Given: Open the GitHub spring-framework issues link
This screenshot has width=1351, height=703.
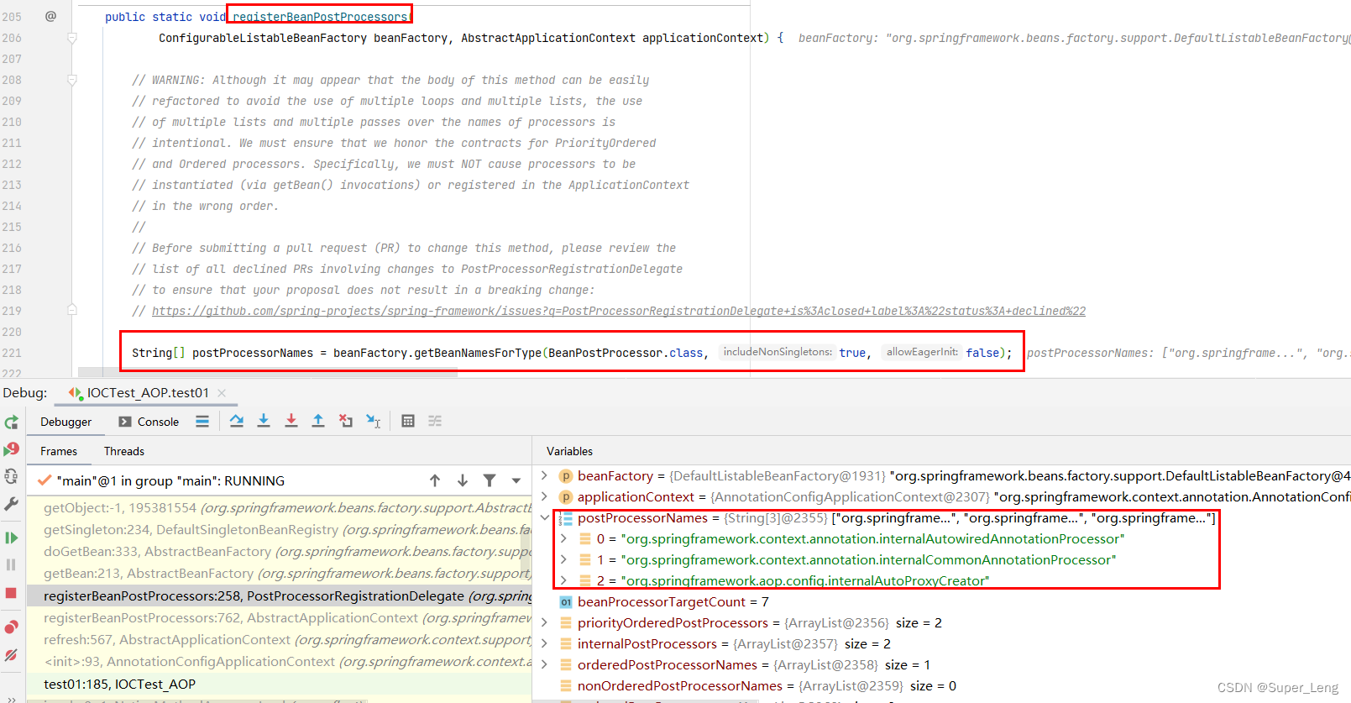Looking at the screenshot, I should [x=619, y=311].
